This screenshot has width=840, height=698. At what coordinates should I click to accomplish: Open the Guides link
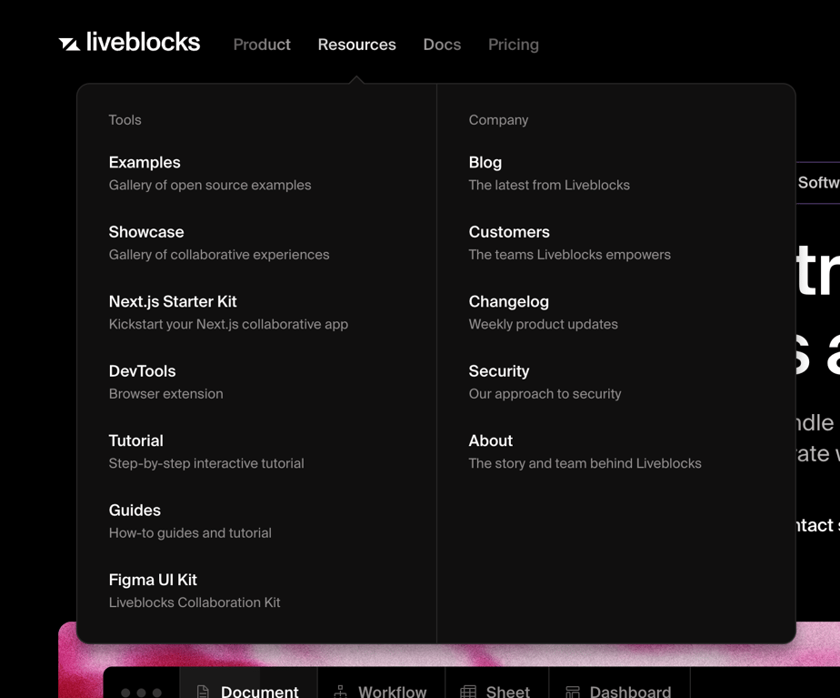pos(190,521)
